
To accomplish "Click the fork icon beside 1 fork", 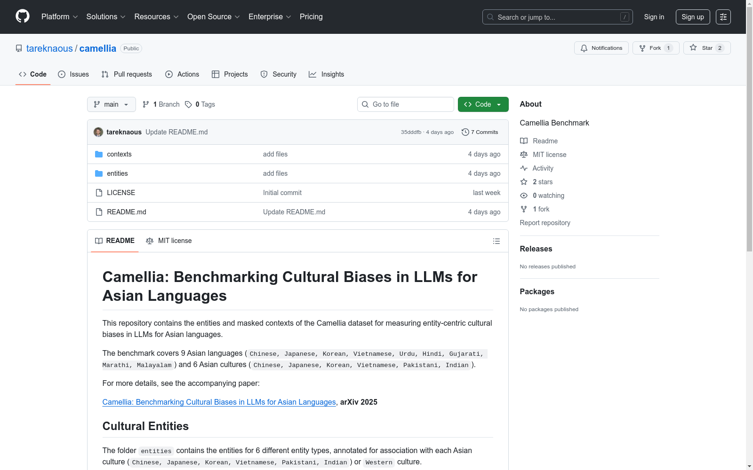I will 524,209.
